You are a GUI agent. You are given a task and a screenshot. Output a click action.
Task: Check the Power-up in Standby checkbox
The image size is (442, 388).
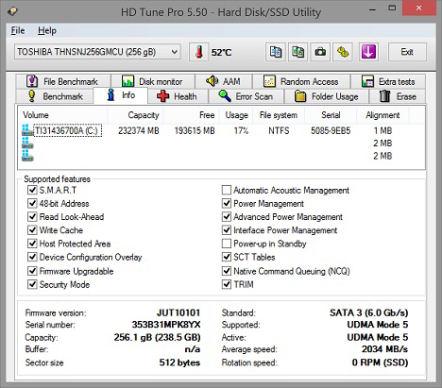227,244
